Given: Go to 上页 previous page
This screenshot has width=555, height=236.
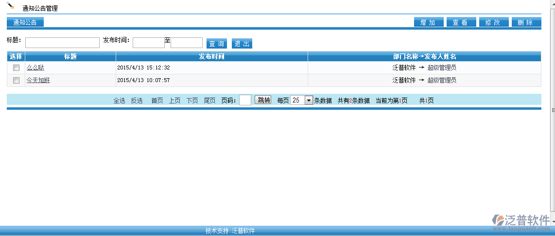Looking at the screenshot, I should point(174,101).
